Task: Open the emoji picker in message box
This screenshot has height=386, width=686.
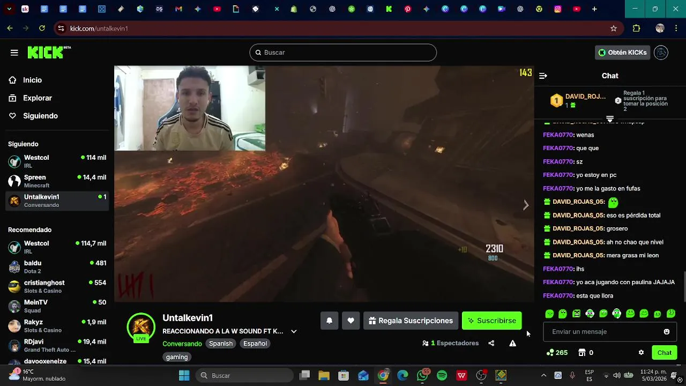Action: point(666,332)
